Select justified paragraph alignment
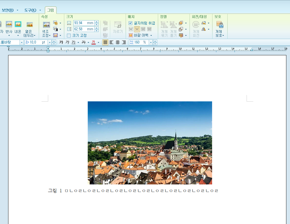The width and height of the screenshot is (290, 224). tap(105, 42)
